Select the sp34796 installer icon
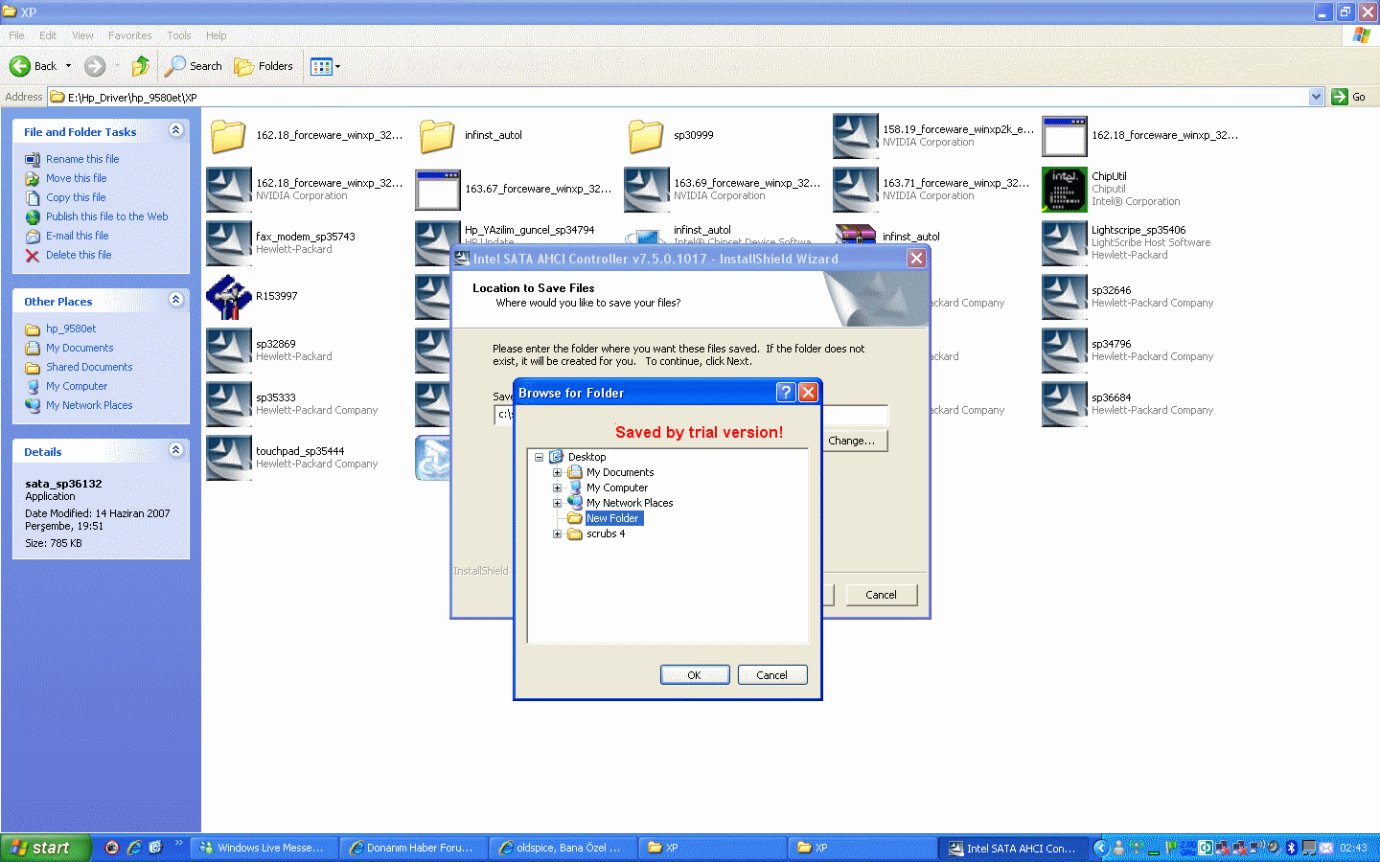1380x862 pixels. point(1064,351)
